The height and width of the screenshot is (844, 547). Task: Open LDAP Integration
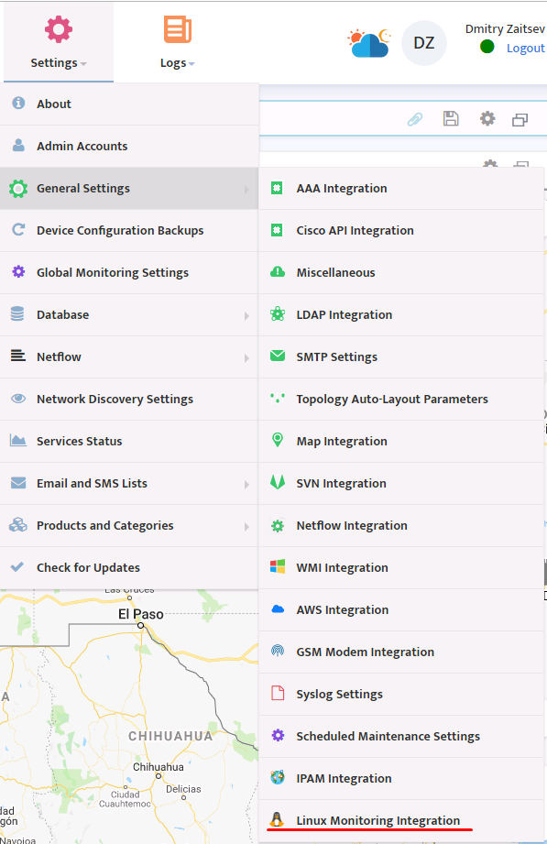(401, 315)
